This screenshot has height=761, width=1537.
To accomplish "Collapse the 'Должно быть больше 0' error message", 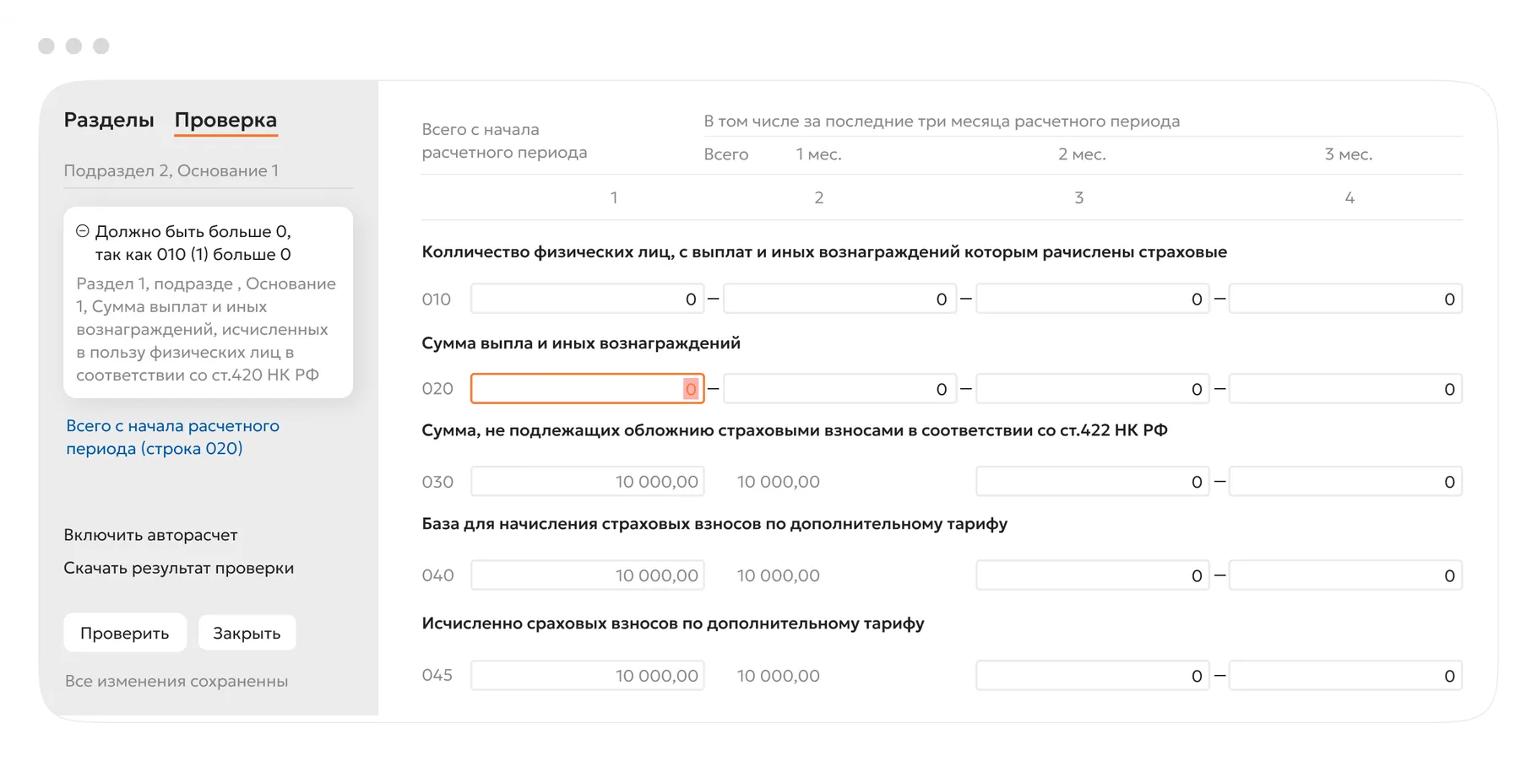I will [83, 231].
